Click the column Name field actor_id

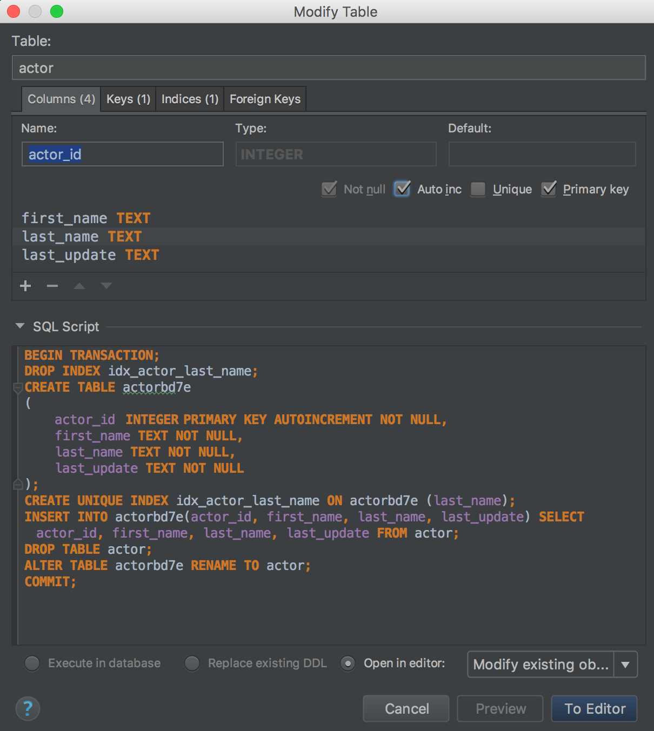123,155
